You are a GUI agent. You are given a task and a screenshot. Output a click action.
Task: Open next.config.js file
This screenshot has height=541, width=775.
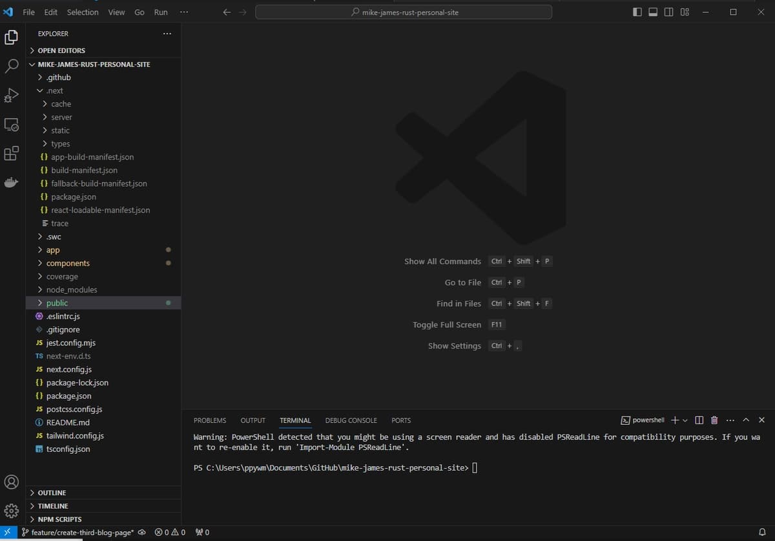tap(103, 369)
